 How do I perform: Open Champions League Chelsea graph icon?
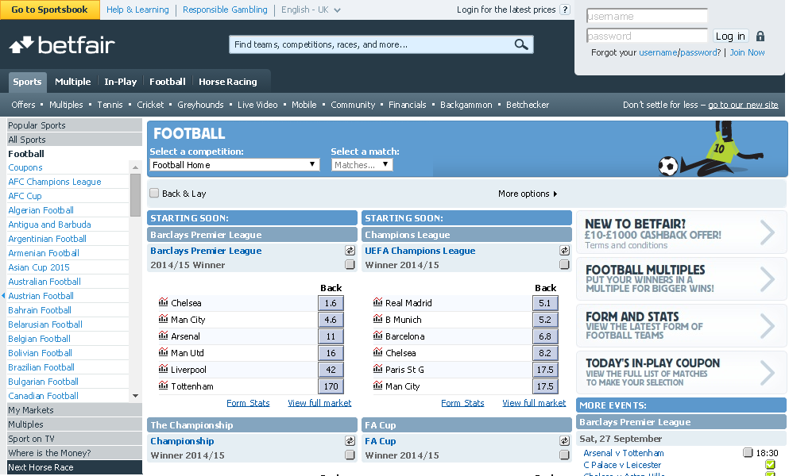[377, 352]
